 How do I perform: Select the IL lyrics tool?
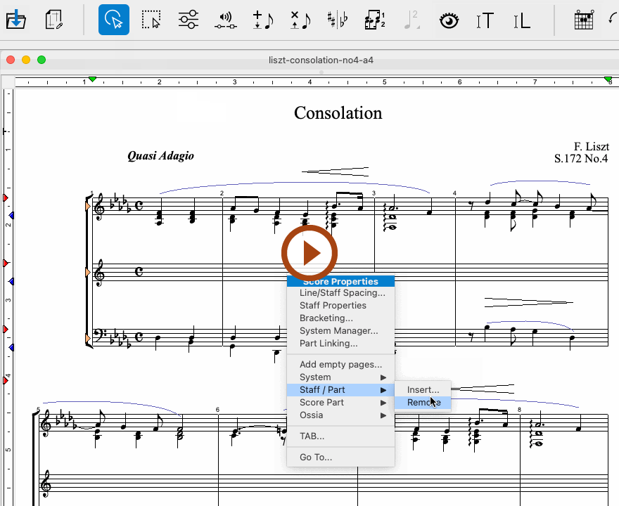(x=521, y=20)
